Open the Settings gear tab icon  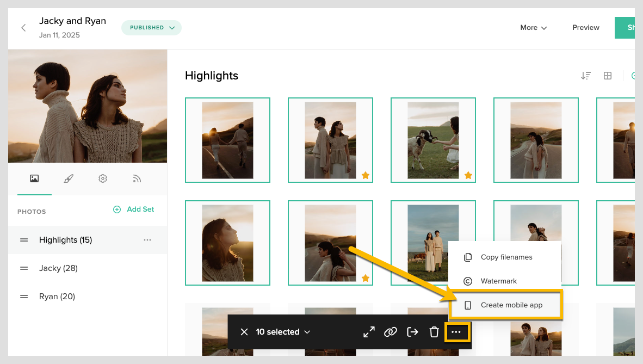pyautogui.click(x=103, y=178)
